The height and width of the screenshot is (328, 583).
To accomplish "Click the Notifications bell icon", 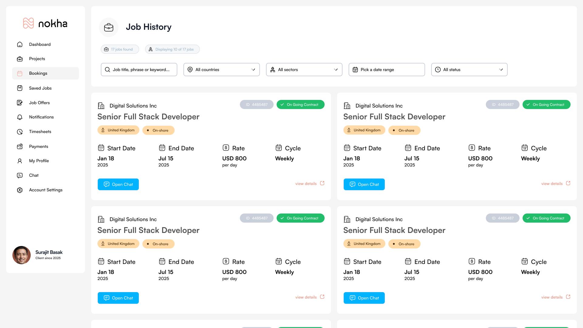I will pyautogui.click(x=20, y=117).
